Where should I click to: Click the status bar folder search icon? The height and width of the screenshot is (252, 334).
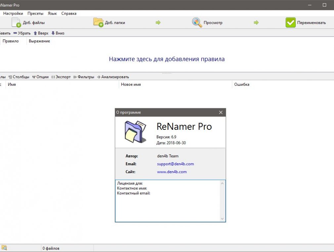[4, 248]
